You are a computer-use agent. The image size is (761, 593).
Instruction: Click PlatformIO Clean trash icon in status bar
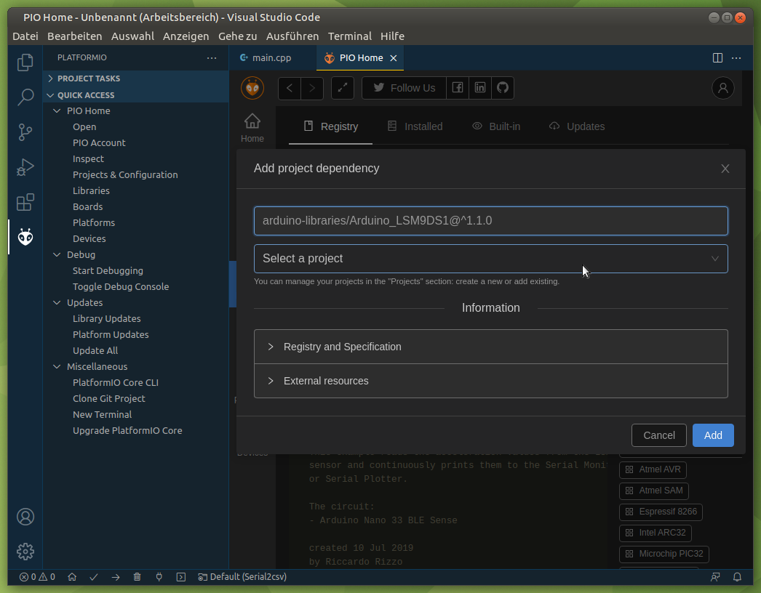pos(138,577)
